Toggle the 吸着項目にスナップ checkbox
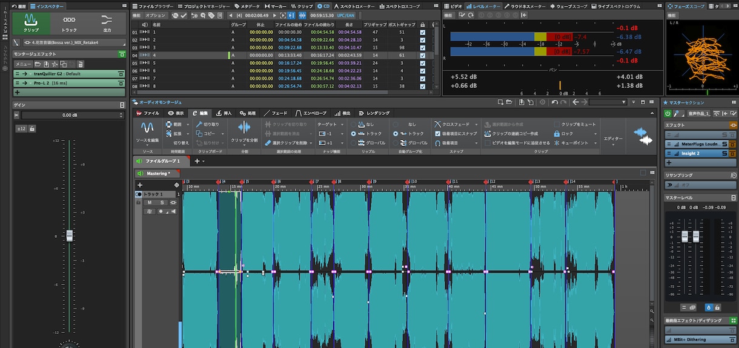The image size is (739, 348). click(437, 133)
